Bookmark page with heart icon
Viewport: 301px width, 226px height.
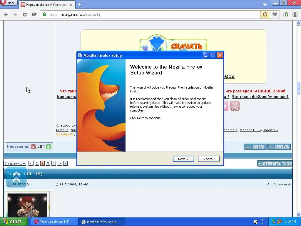(275, 14)
